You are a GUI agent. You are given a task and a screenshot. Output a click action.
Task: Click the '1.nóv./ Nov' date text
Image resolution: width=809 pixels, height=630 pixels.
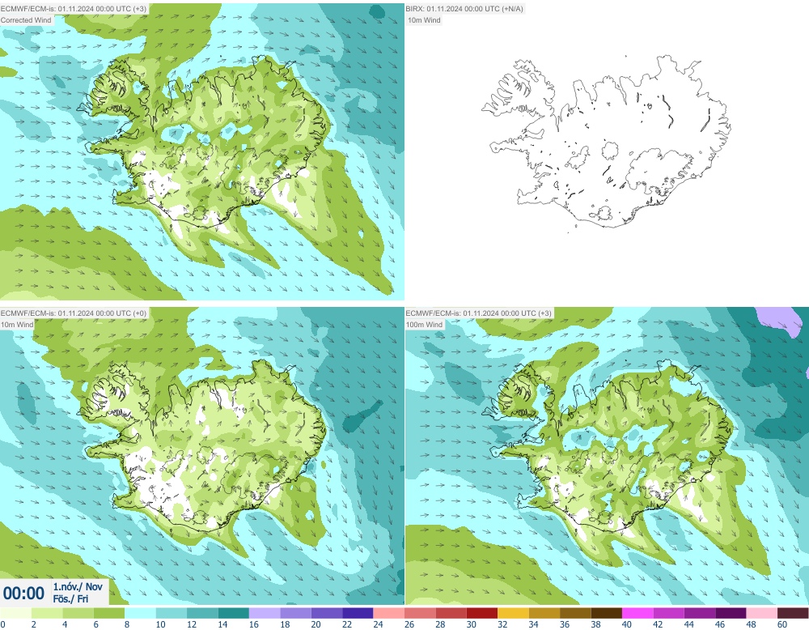pos(78,586)
